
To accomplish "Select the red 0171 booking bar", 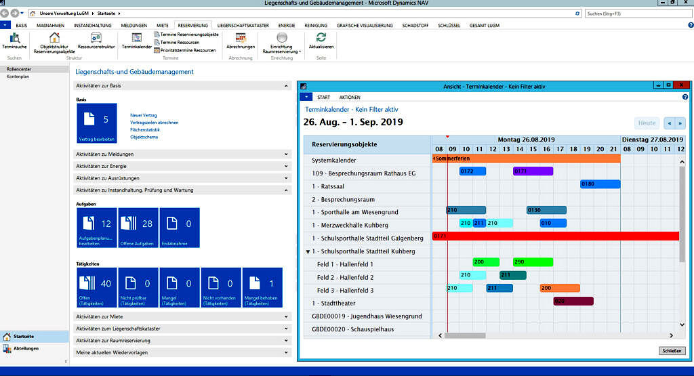I will tap(556, 236).
